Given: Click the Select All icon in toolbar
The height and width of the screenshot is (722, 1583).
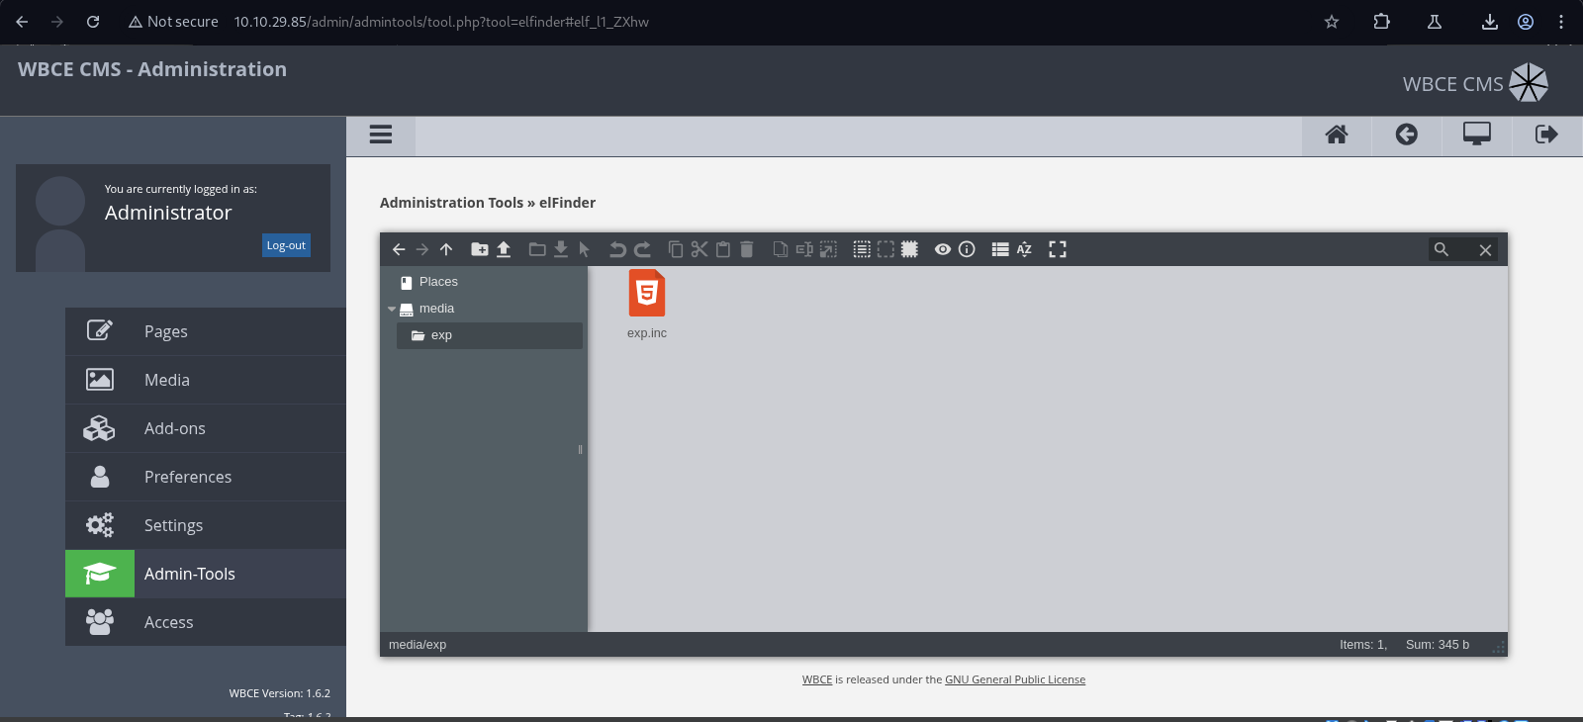Looking at the screenshot, I should click(862, 249).
